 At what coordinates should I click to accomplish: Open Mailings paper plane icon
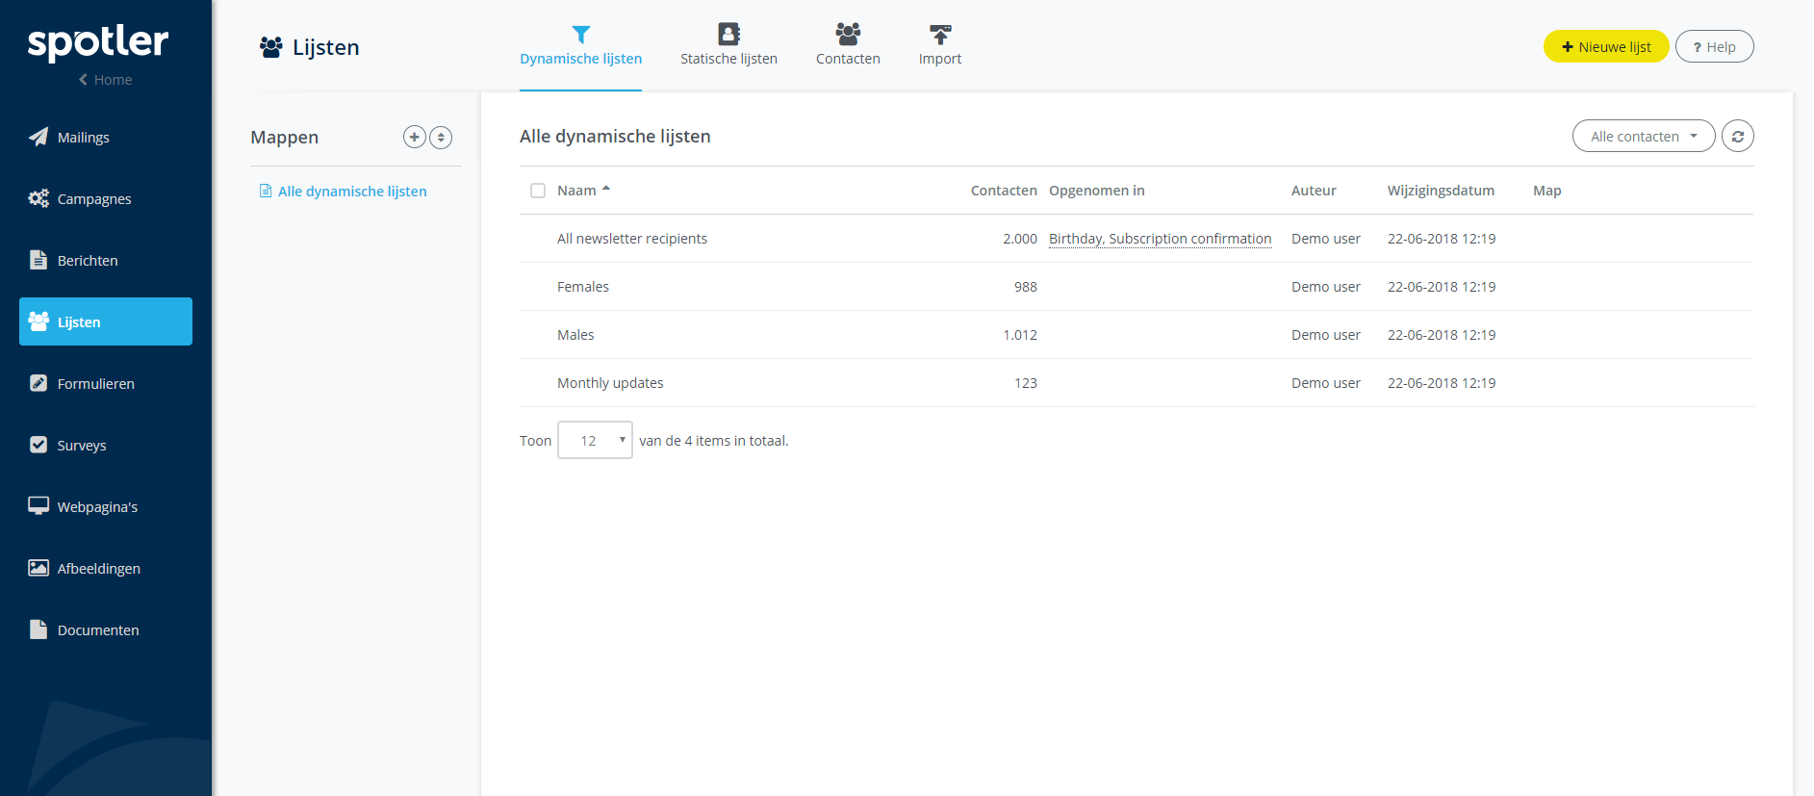(38, 137)
